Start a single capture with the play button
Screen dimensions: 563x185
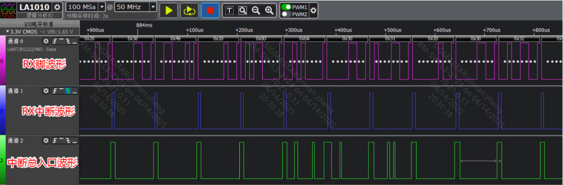tap(169, 10)
